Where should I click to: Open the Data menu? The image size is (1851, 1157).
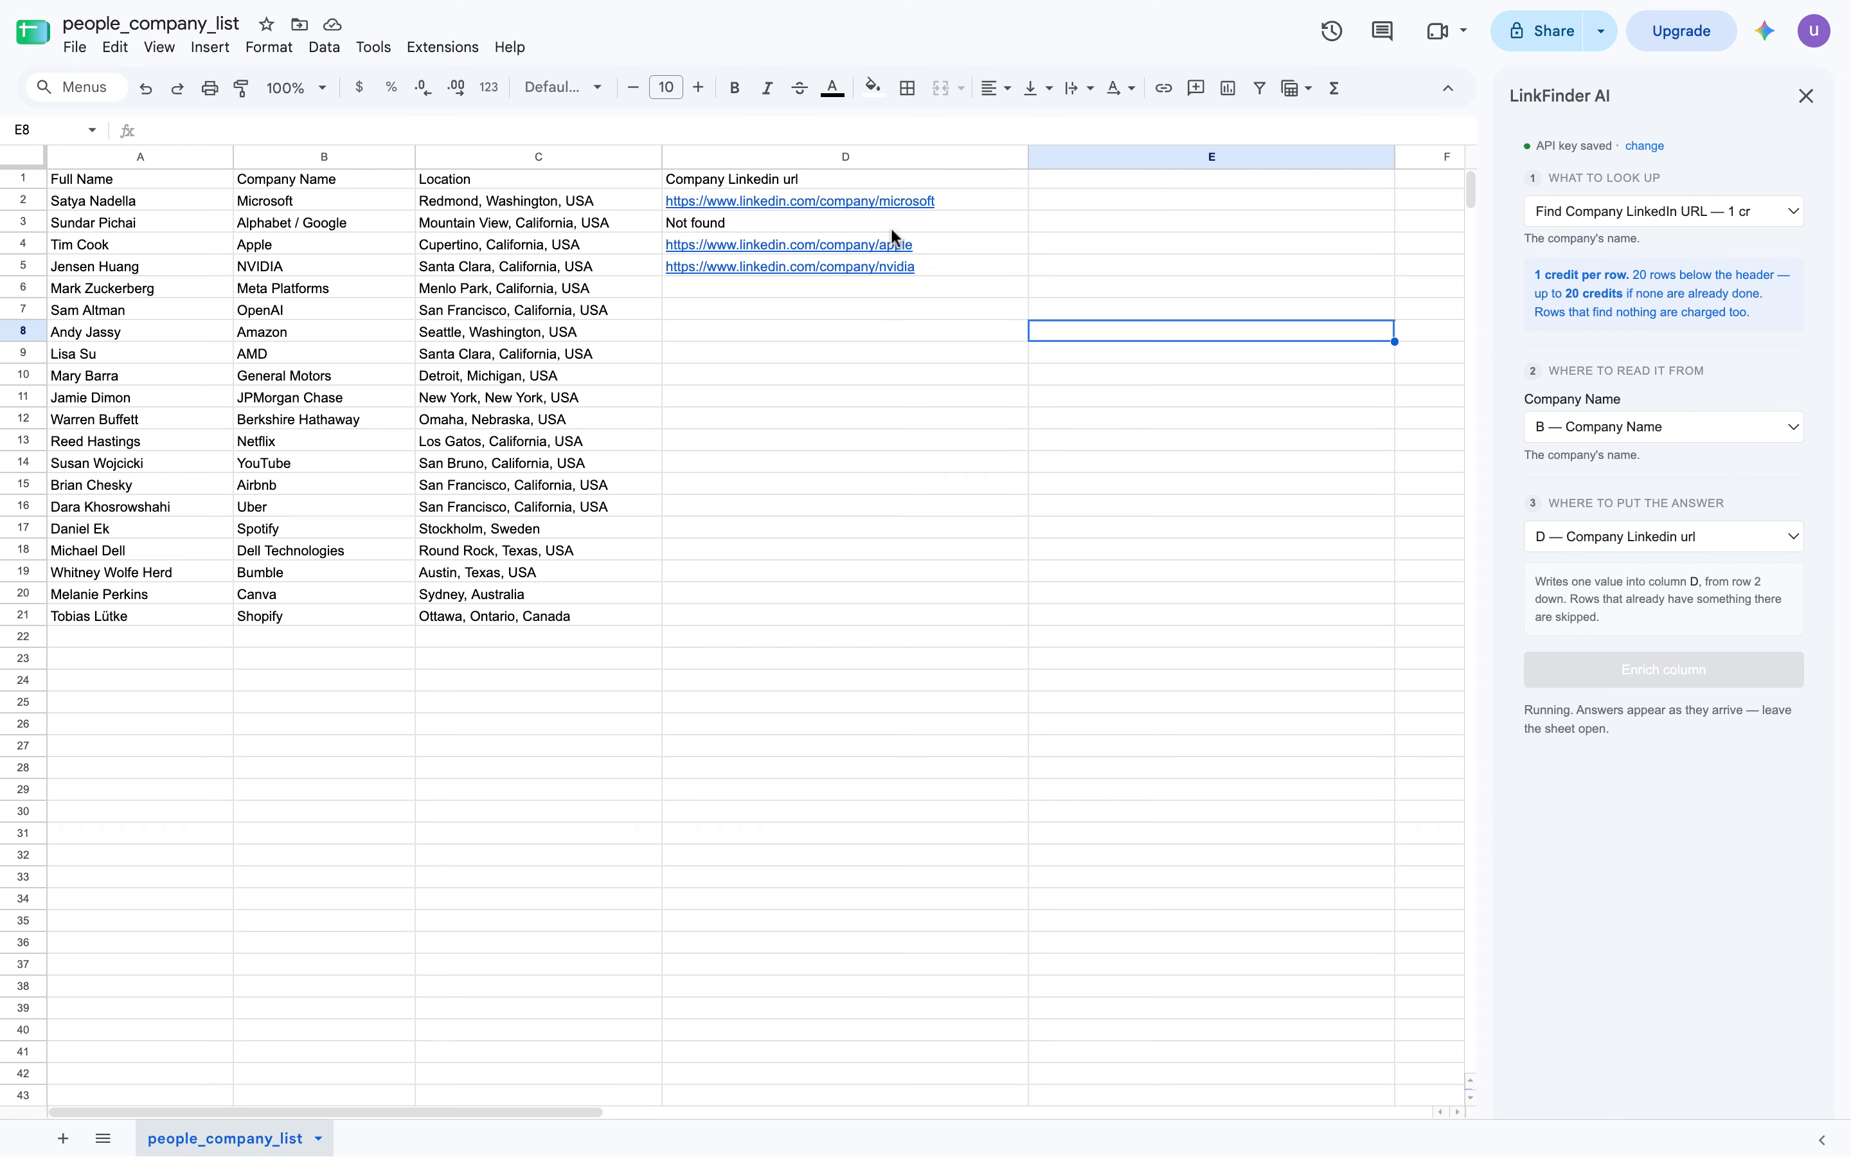click(323, 47)
